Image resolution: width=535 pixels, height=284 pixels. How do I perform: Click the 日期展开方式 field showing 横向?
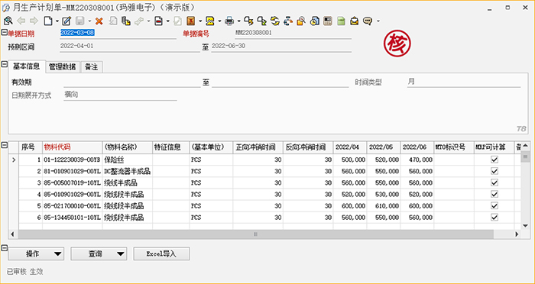click(x=120, y=95)
